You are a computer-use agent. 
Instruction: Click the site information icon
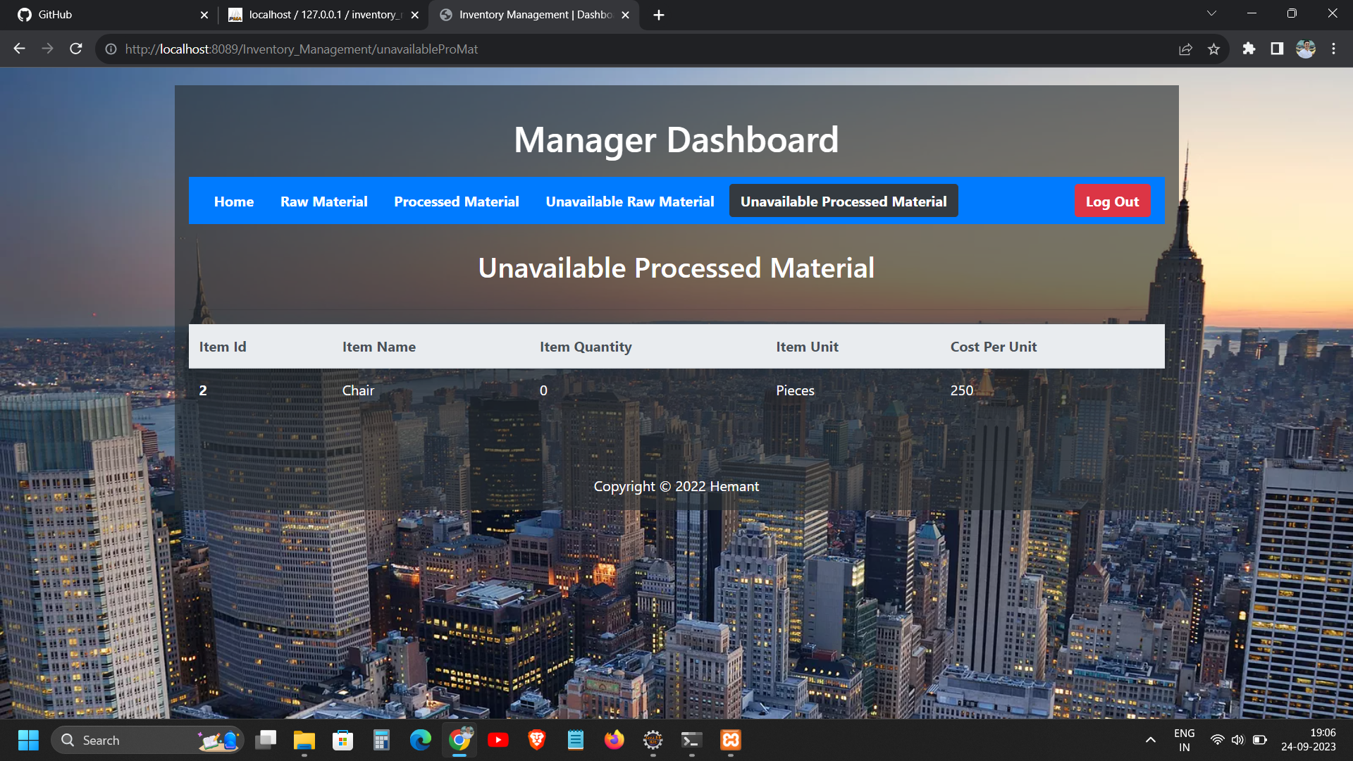coord(111,49)
